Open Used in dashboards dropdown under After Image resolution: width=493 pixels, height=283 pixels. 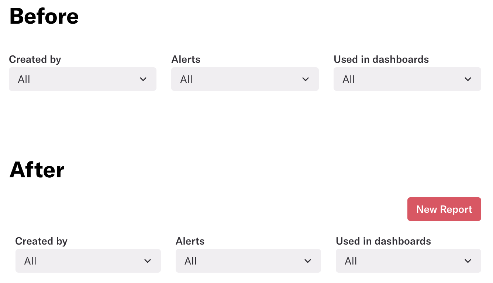pos(408,261)
